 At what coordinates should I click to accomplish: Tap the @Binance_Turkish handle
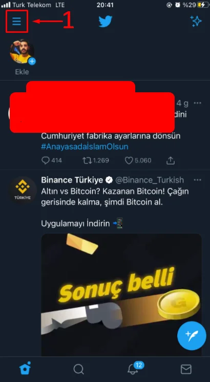(150, 180)
